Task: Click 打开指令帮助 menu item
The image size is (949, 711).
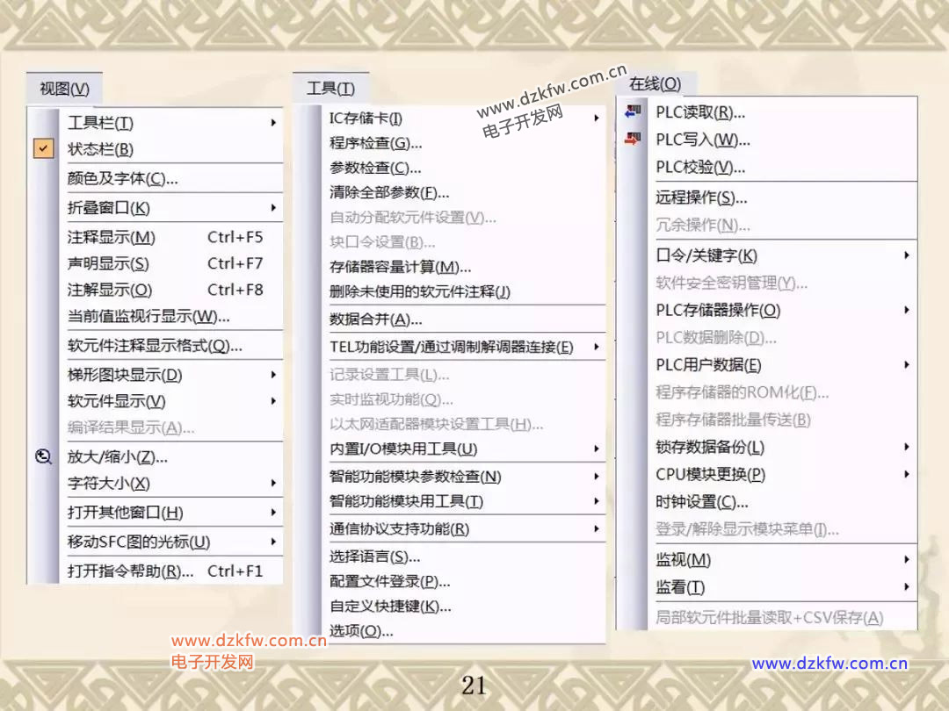Action: tap(130, 571)
